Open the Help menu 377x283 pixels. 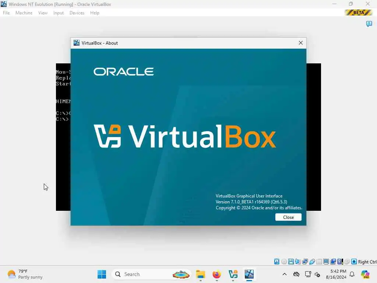click(95, 13)
